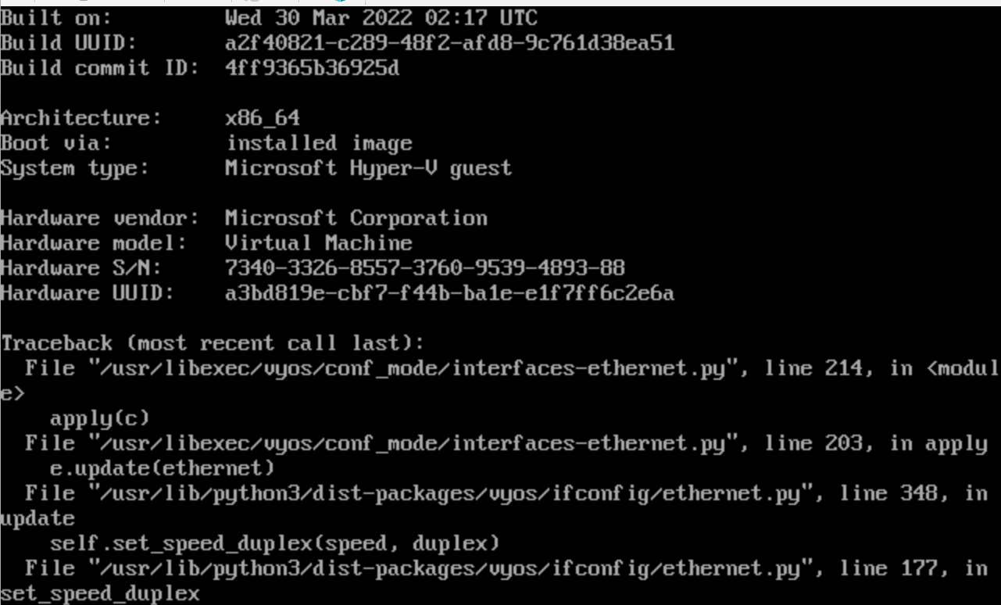Click the "set_speed_duplex" text on the last line

point(99,594)
